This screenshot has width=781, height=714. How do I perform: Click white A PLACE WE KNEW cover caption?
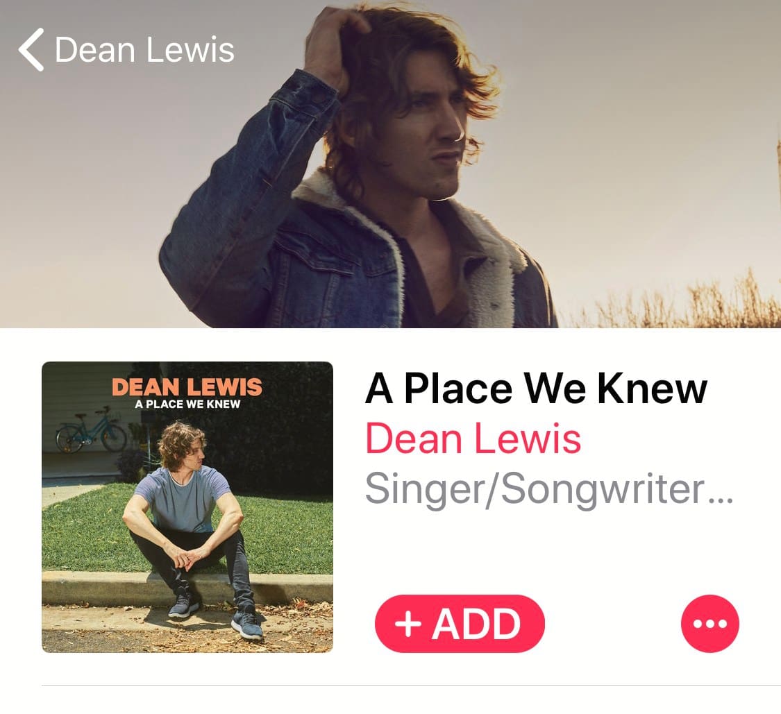(x=187, y=405)
